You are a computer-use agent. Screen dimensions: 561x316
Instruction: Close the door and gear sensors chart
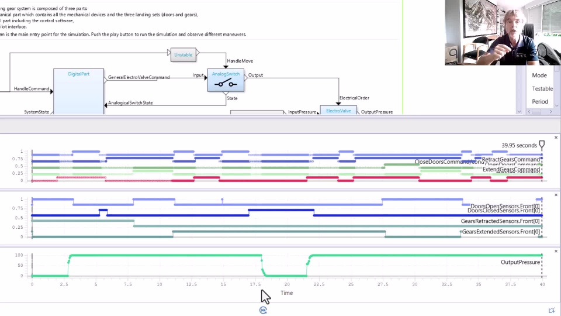point(556,195)
